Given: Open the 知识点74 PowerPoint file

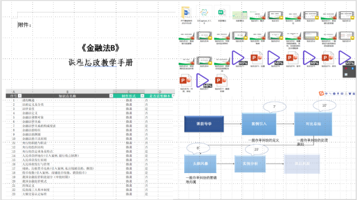Looking at the screenshot, I should point(292,58).
